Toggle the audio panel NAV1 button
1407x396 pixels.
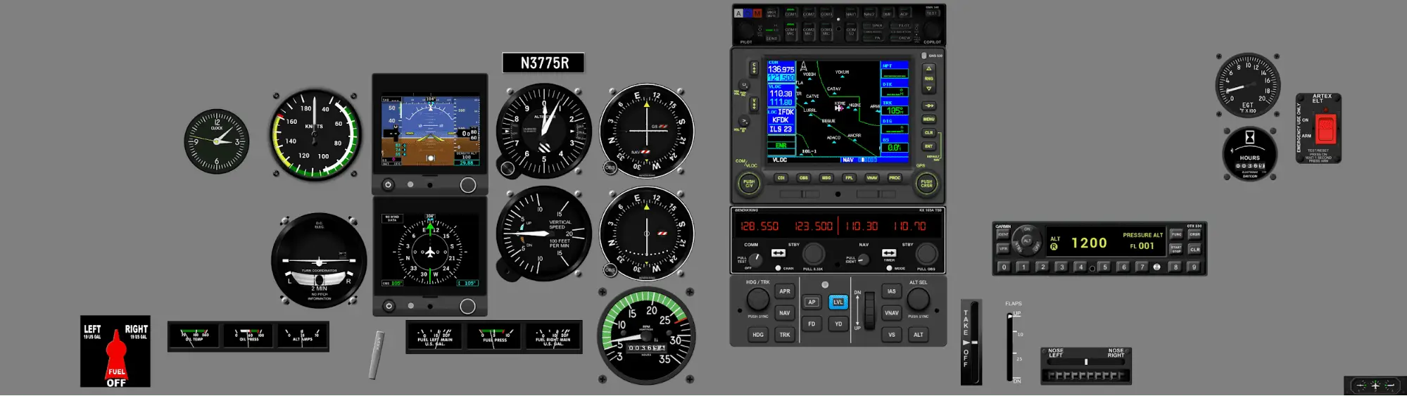(851, 13)
